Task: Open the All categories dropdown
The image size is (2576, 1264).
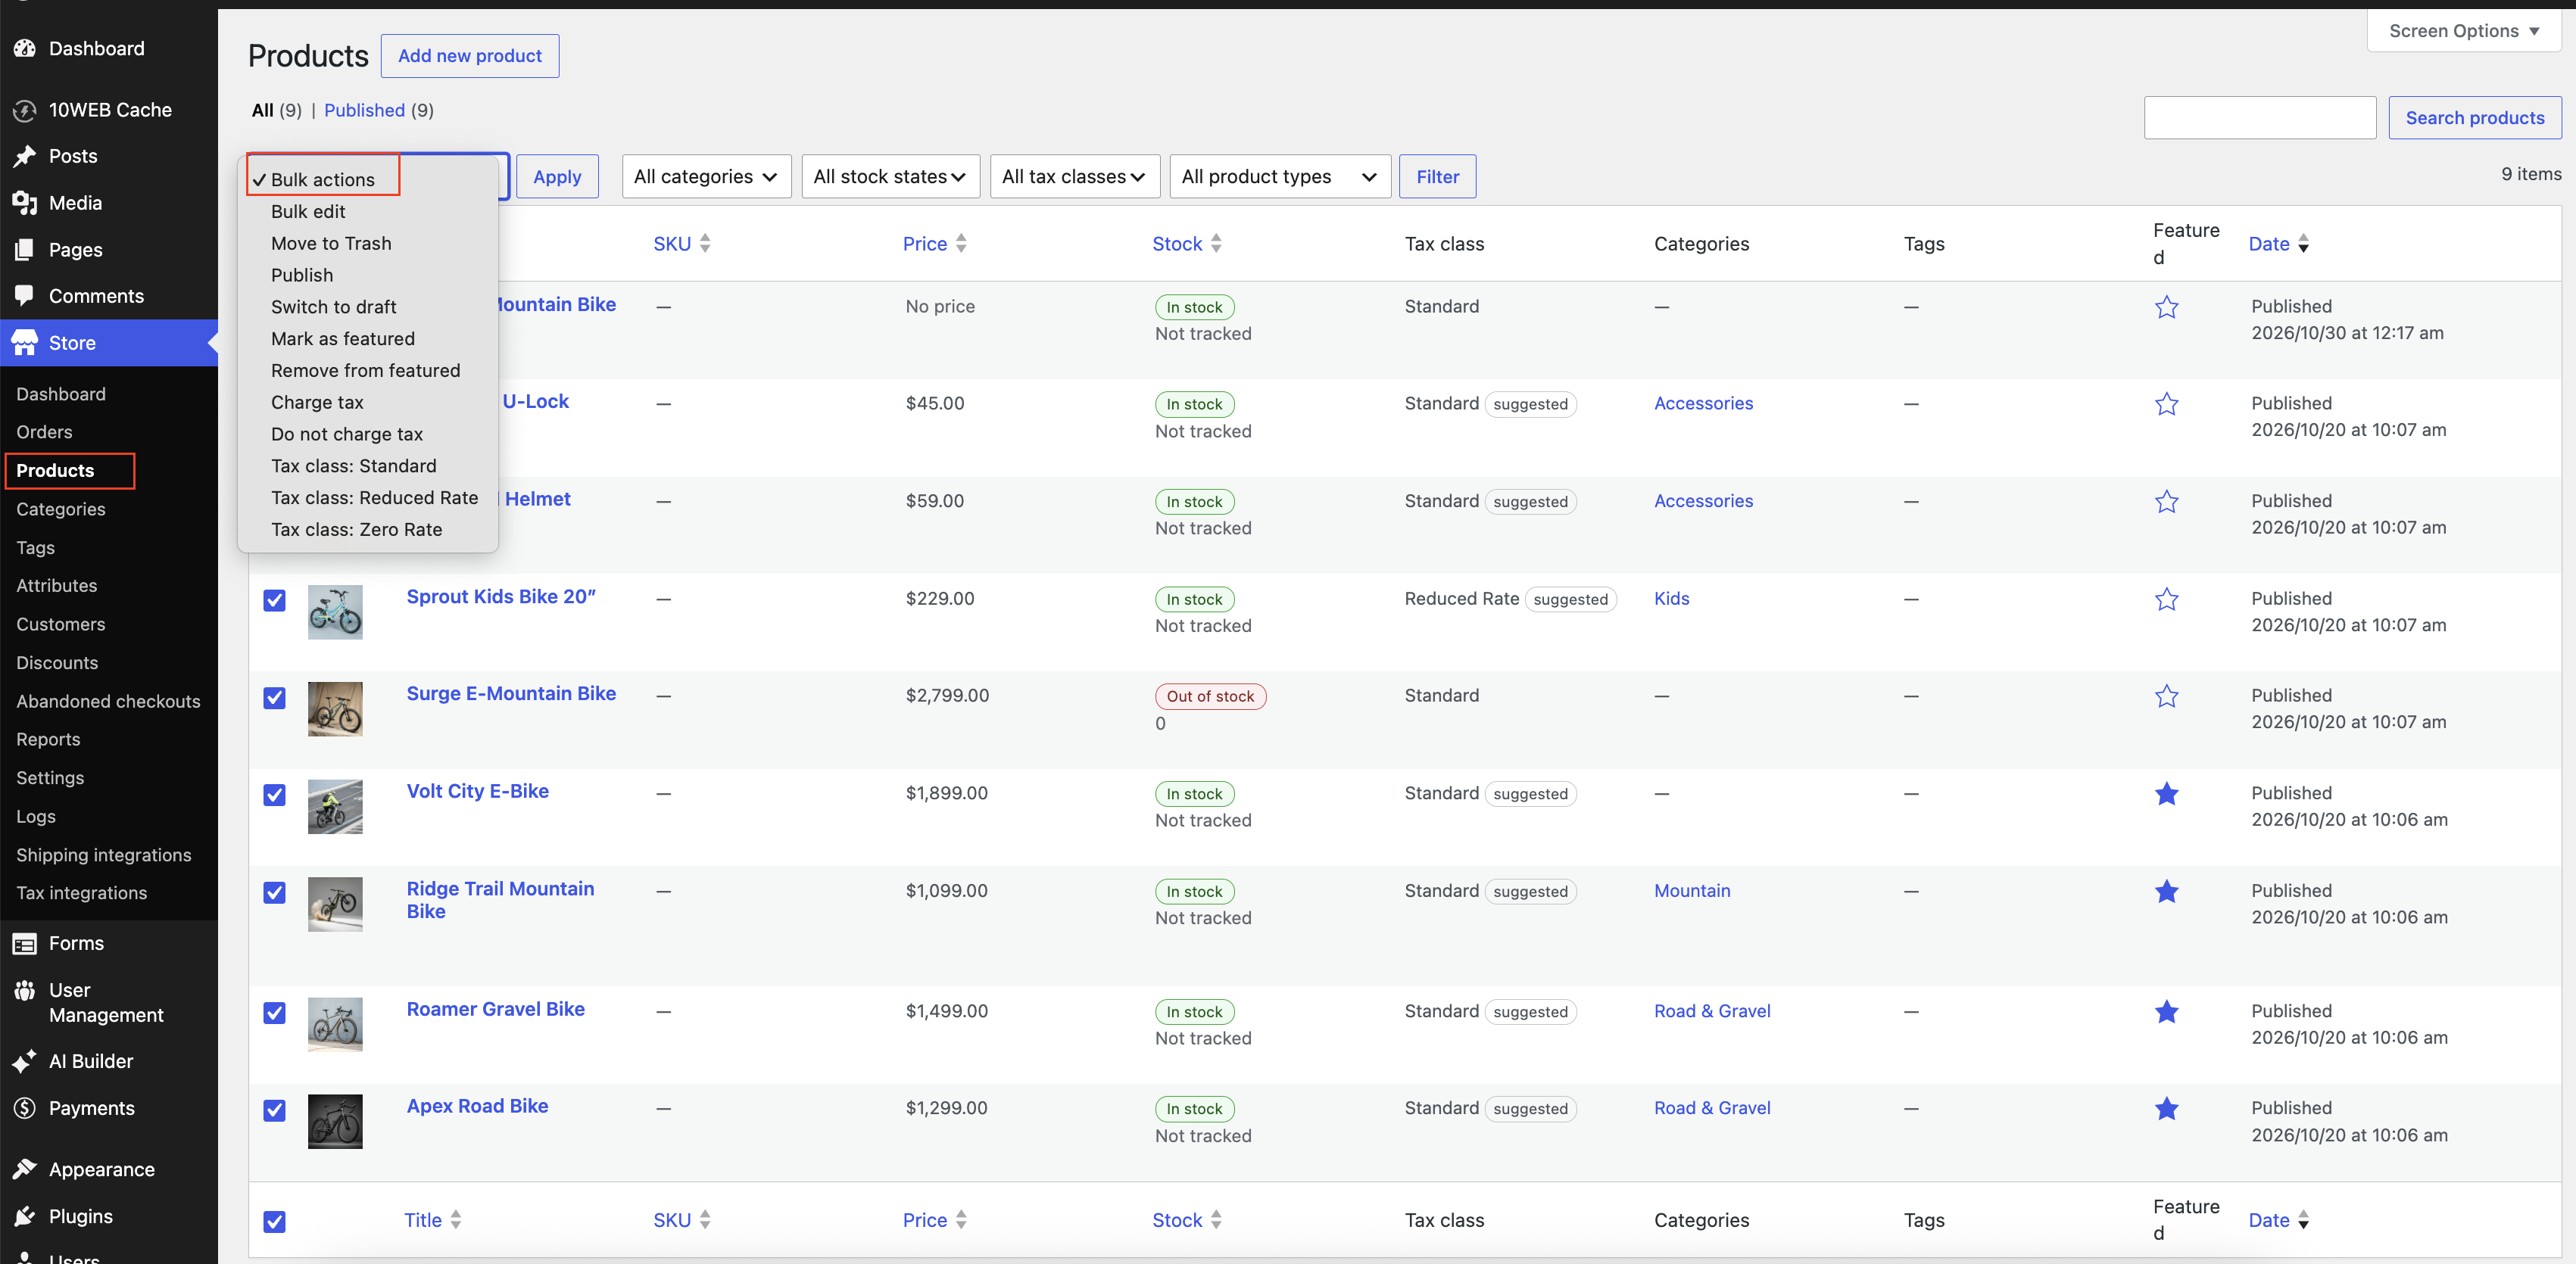Action: pos(706,177)
